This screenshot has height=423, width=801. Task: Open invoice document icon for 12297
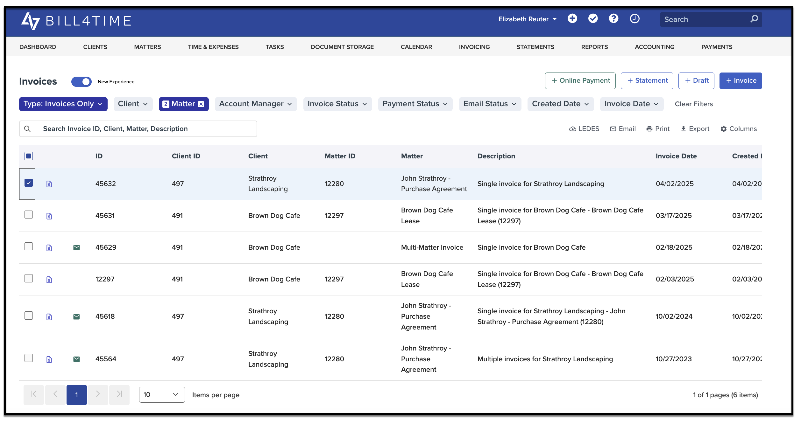[49, 280]
